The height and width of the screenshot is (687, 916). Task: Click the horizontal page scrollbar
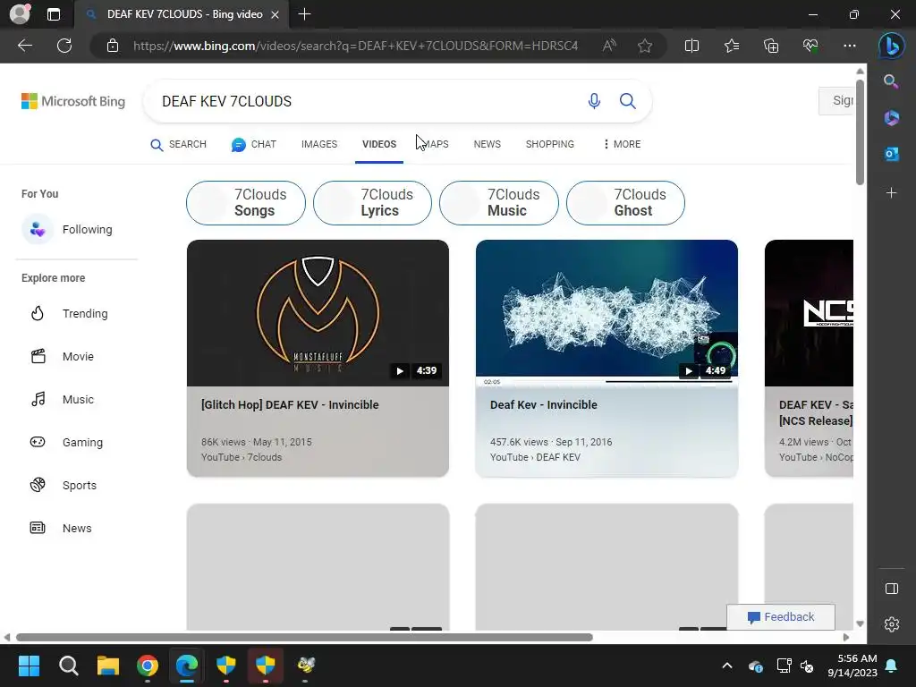pyautogui.click(x=304, y=637)
